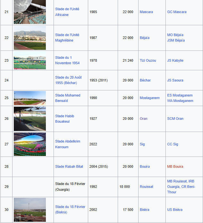Follow the WA Mostaganem link
Screen dimensions: 203x223
[x=180, y=101]
